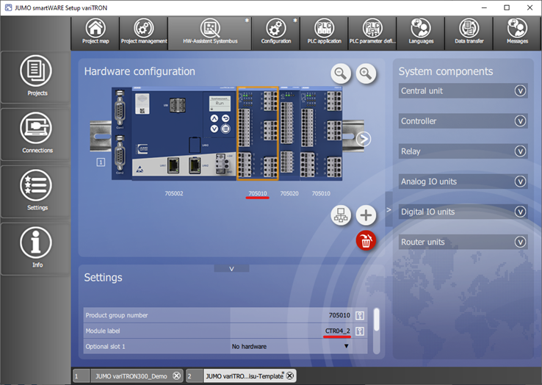
Task: Open the Projects sidebar panel
Action: coord(37,76)
